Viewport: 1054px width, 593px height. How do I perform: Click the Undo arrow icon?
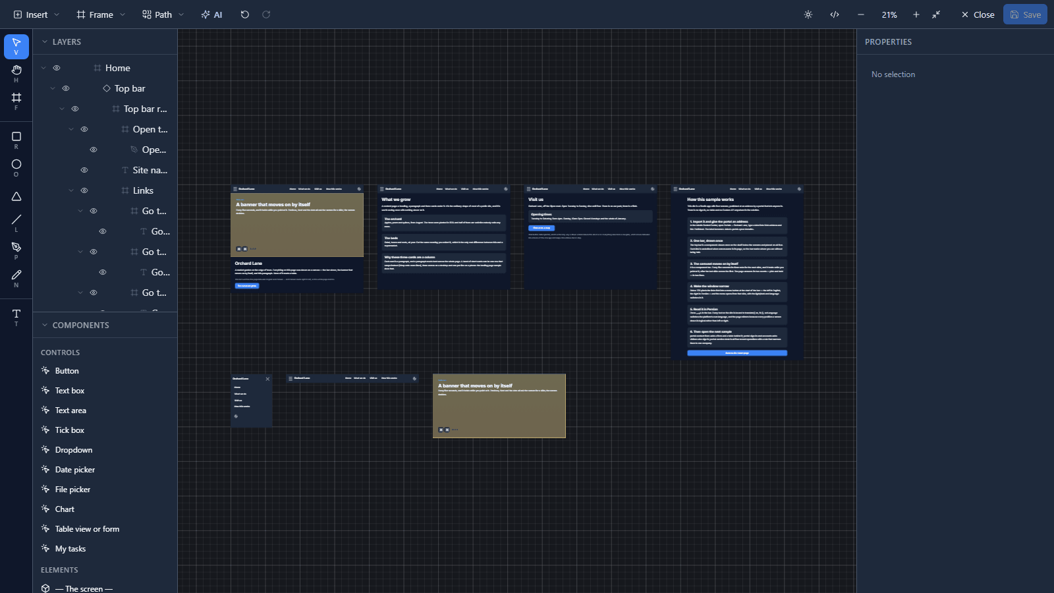(245, 14)
